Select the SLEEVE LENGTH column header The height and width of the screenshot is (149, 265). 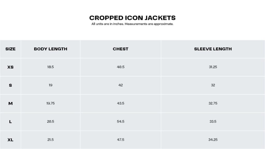pyautogui.click(x=213, y=49)
